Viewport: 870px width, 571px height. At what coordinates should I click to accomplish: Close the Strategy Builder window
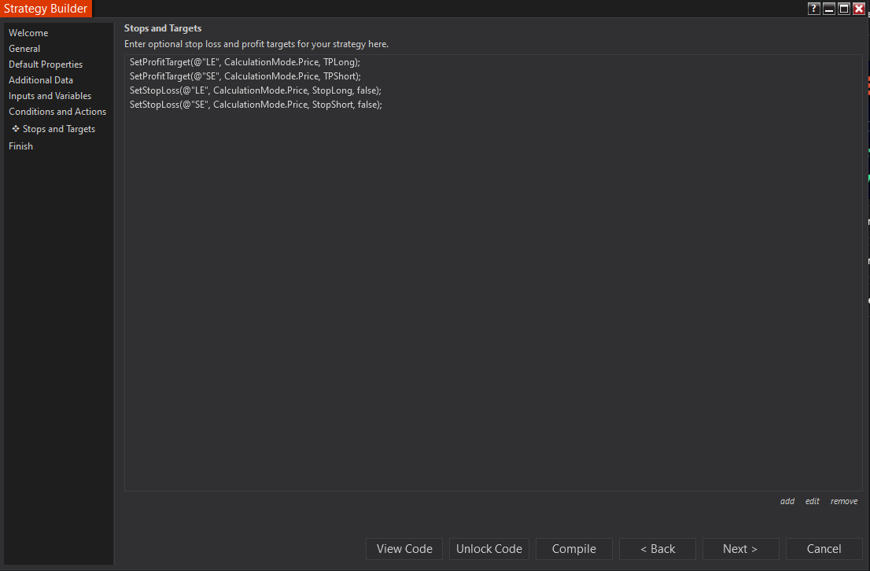click(x=859, y=9)
